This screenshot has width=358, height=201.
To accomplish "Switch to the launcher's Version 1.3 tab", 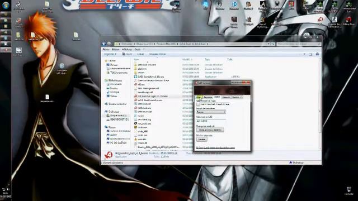I will pyautogui.click(x=237, y=97).
